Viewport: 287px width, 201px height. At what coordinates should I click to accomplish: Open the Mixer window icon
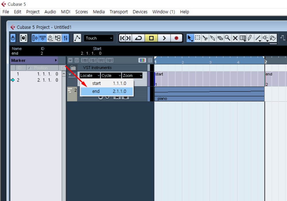point(65,38)
